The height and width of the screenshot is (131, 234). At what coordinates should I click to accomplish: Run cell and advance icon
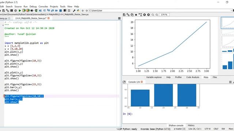click(28, 11)
